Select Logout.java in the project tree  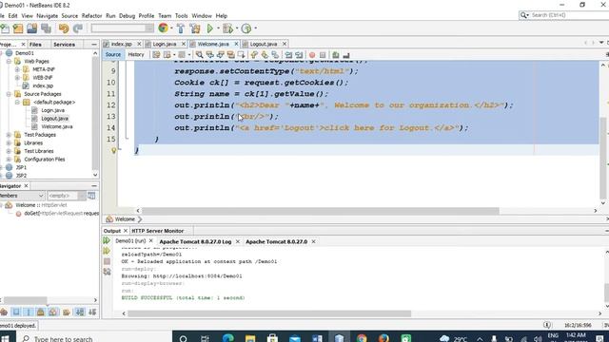54,119
